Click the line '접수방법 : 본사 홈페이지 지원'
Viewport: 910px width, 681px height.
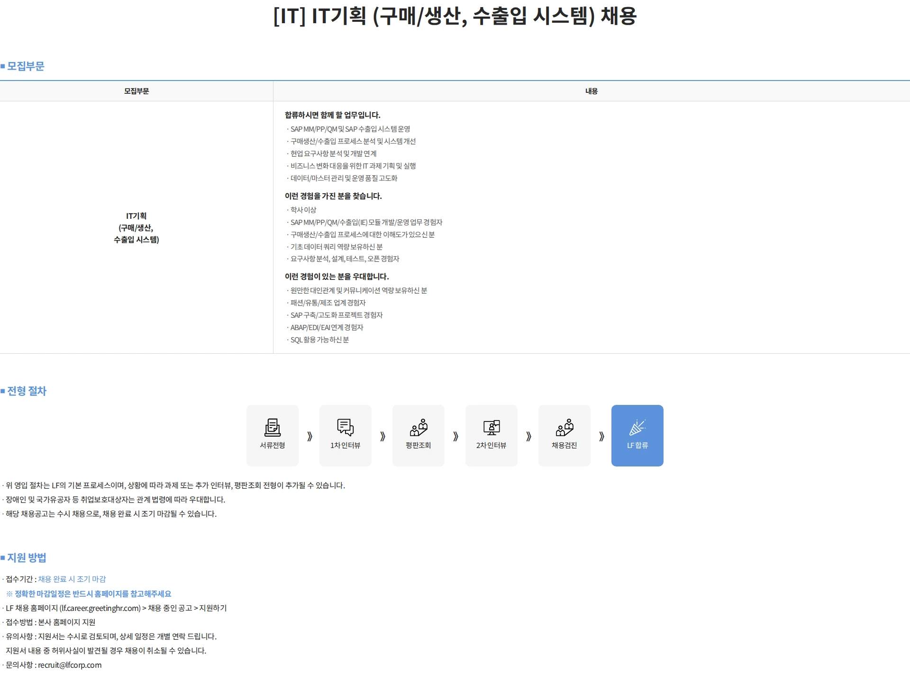pyautogui.click(x=51, y=622)
